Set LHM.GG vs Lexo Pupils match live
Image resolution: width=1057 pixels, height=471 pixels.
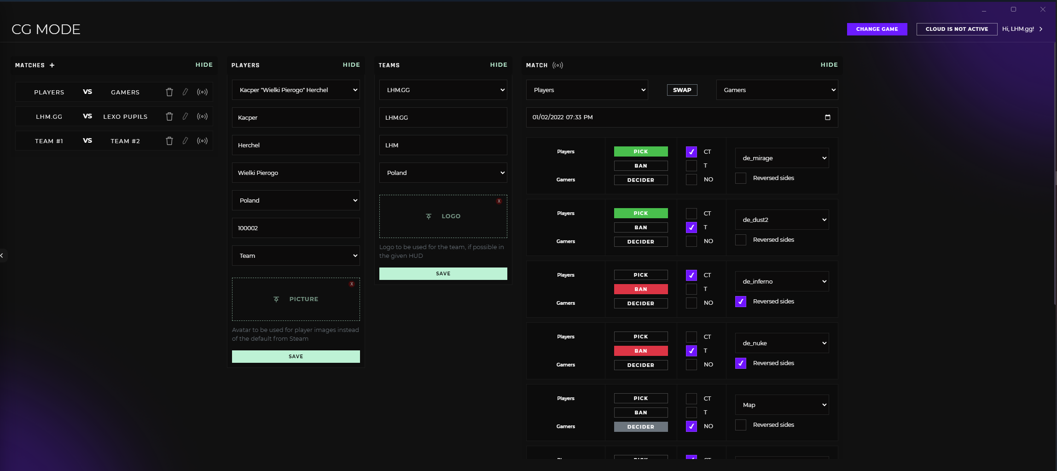[202, 116]
